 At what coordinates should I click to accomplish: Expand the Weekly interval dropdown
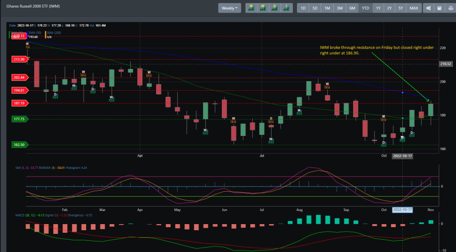[230, 8]
